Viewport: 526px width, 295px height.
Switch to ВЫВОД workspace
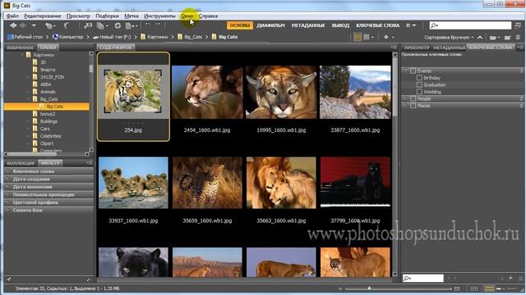point(340,25)
